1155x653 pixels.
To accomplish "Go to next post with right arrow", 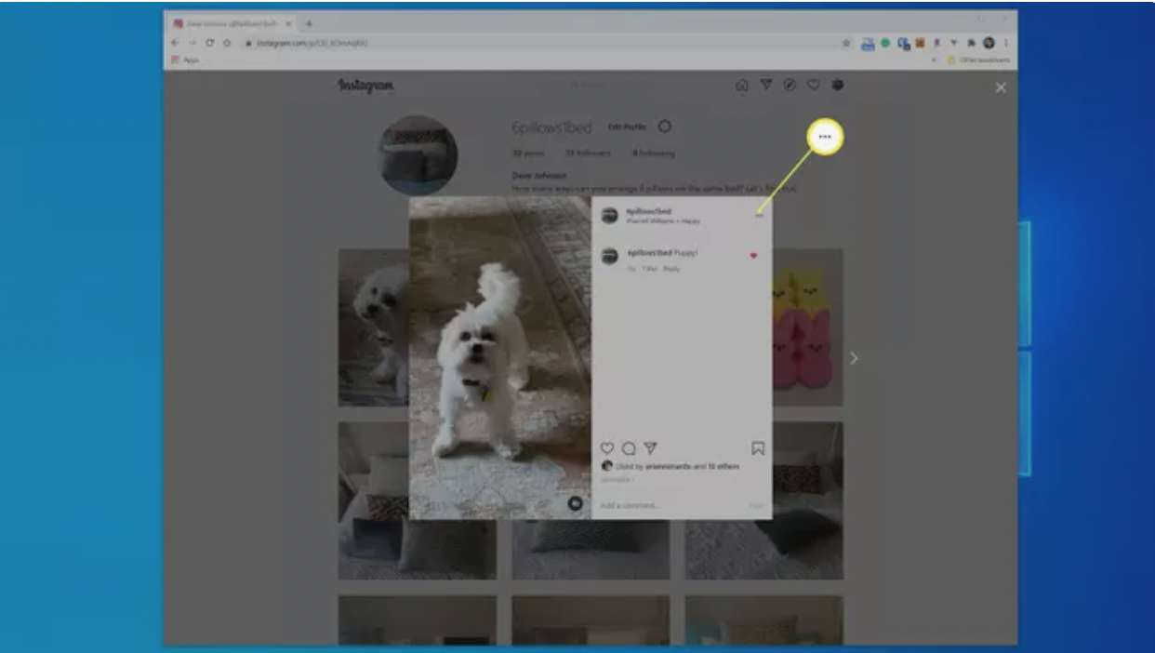I will click(854, 358).
